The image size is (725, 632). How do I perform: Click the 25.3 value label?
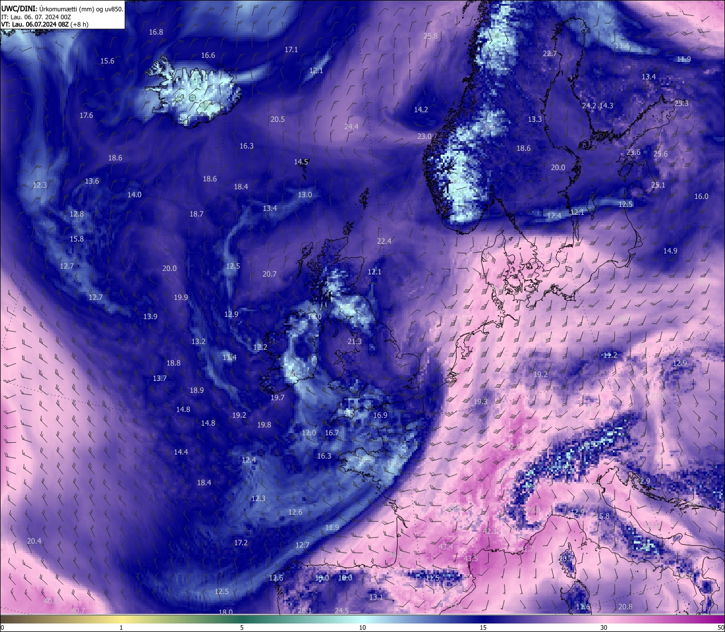[681, 104]
